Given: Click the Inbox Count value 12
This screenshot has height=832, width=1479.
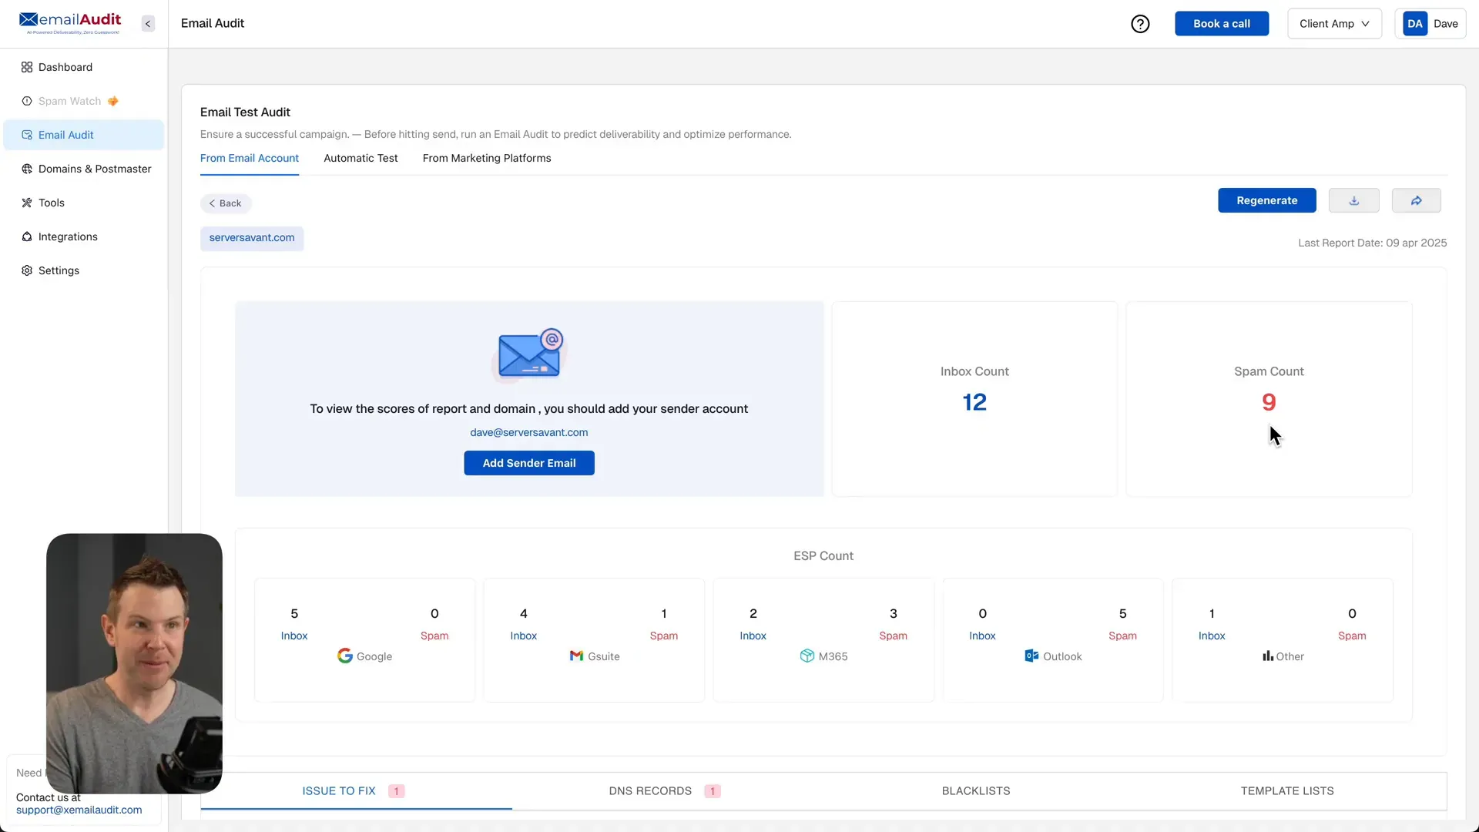Looking at the screenshot, I should click(x=974, y=402).
